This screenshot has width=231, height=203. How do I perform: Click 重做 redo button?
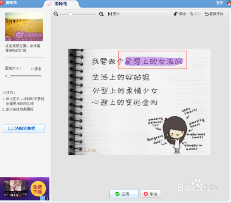[195, 14]
